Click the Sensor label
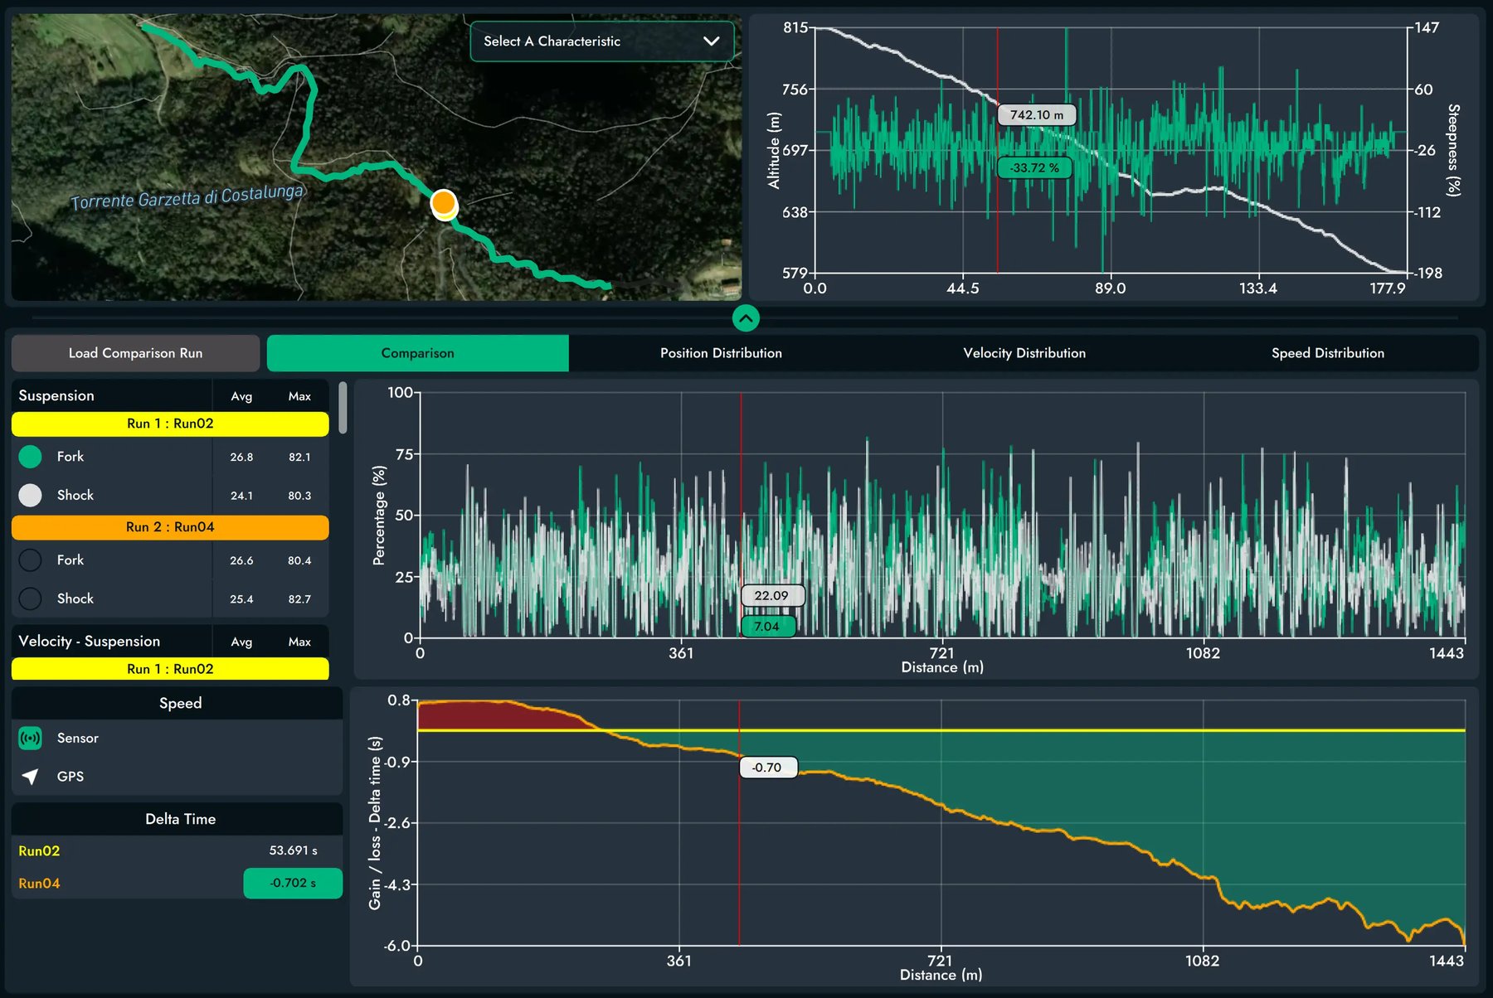The height and width of the screenshot is (998, 1493). pyautogui.click(x=78, y=738)
